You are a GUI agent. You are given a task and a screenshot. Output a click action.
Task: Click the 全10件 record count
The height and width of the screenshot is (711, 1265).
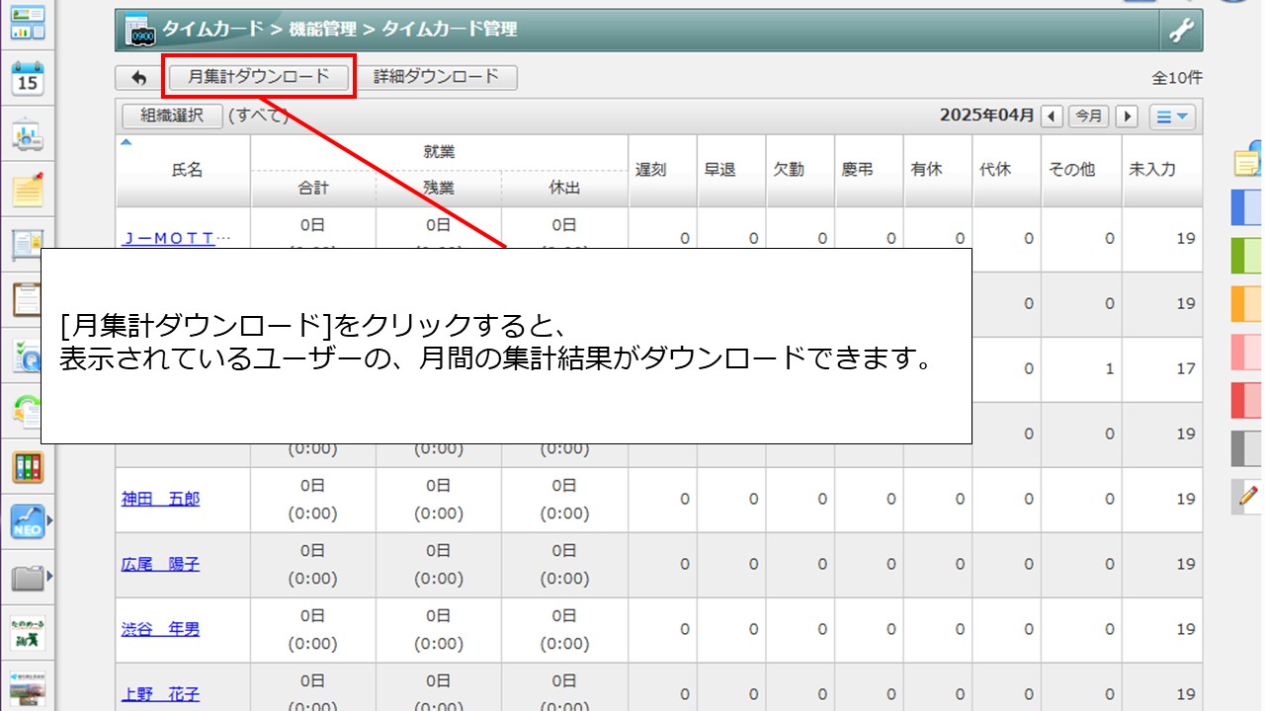click(x=1177, y=78)
